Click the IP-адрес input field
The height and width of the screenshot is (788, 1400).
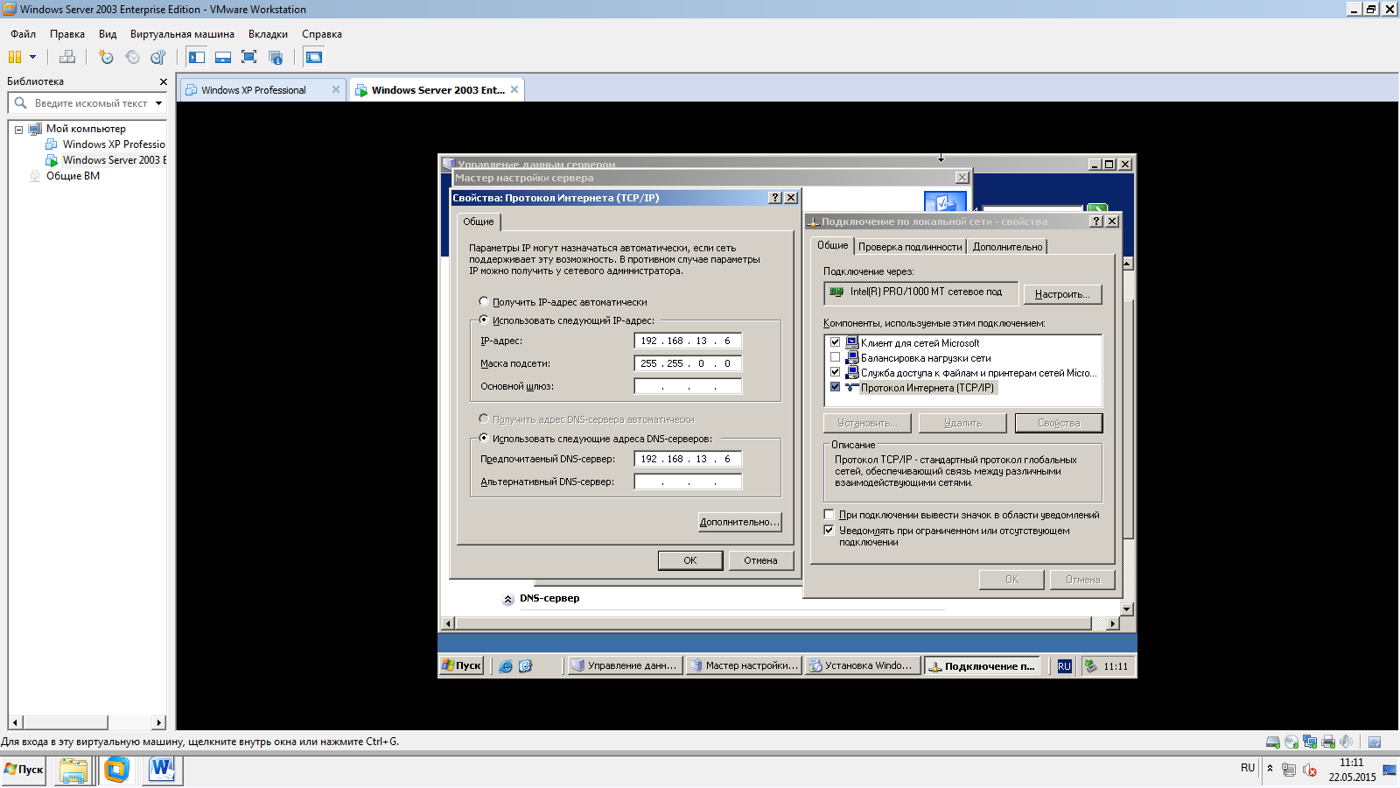click(x=688, y=341)
